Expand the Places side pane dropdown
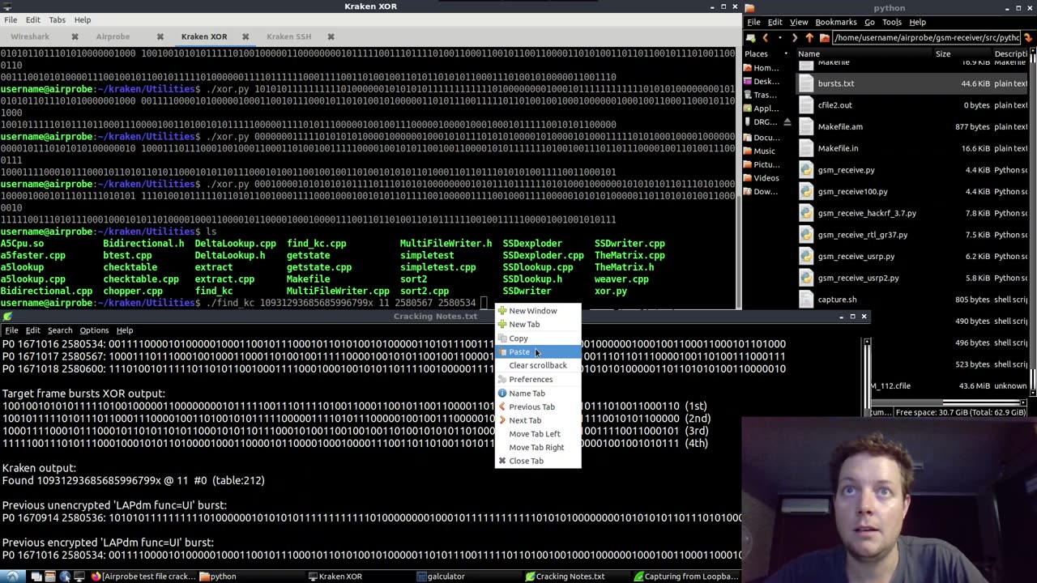This screenshot has height=583, width=1037. click(787, 54)
